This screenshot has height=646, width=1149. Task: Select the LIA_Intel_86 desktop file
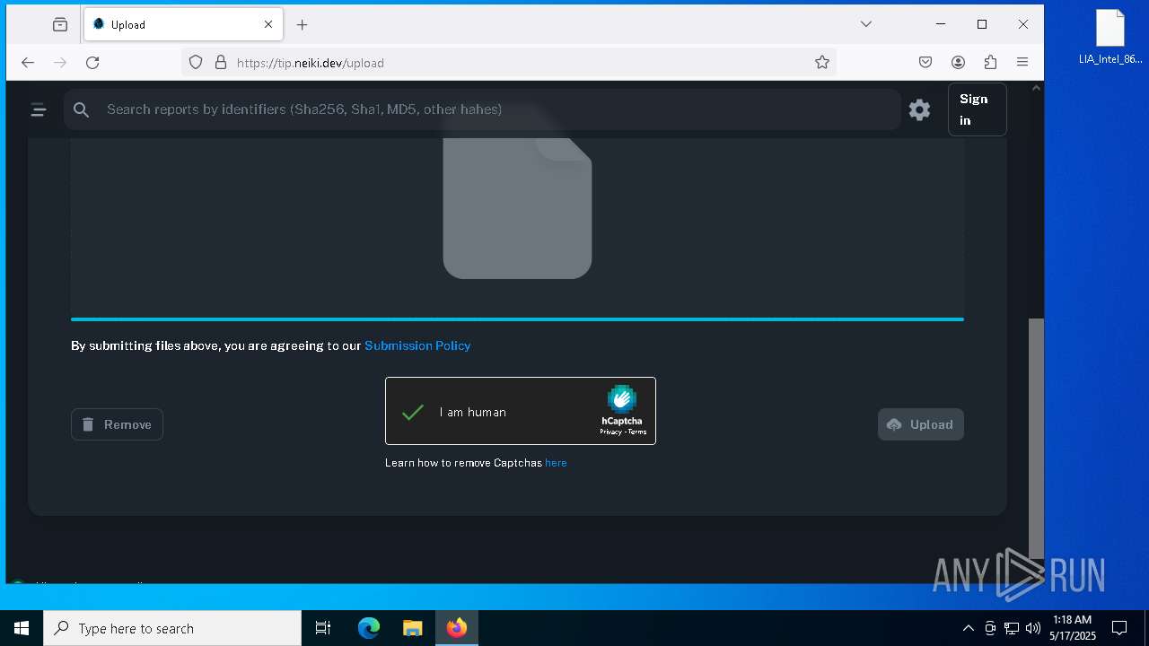point(1110,38)
